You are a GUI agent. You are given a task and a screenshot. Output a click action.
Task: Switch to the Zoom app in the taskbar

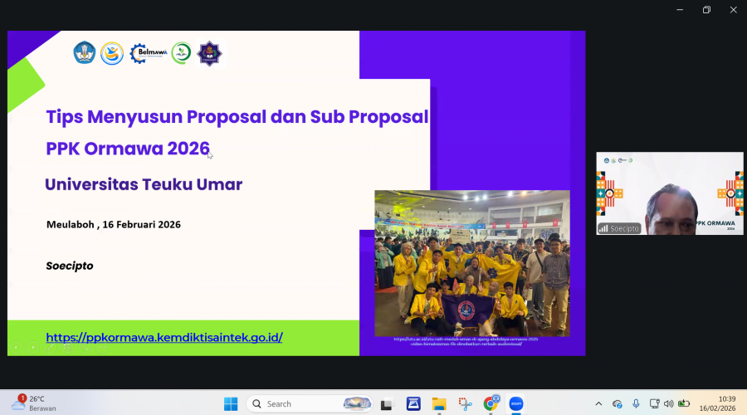[x=516, y=404]
